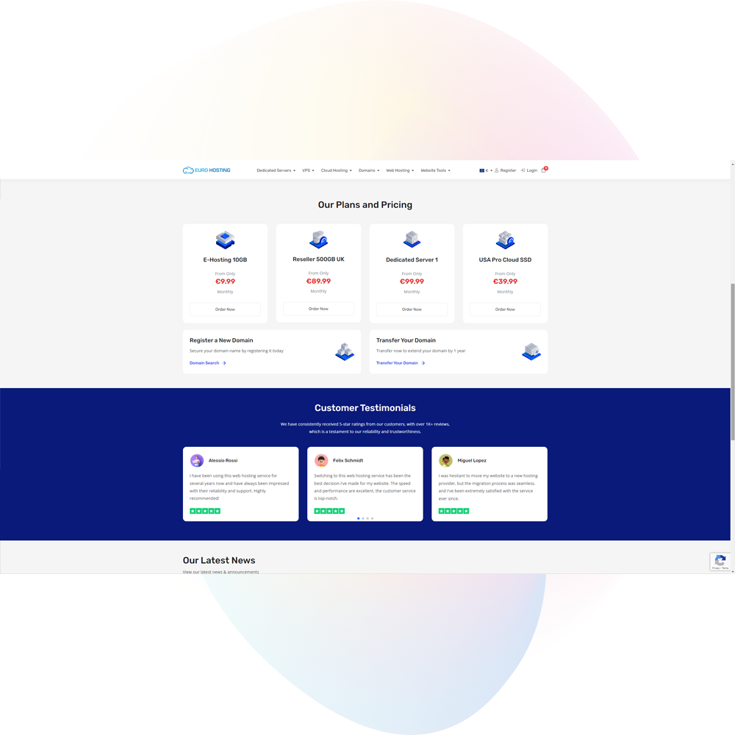The height and width of the screenshot is (735, 735).
Task: Open the Dedicated Servers dropdown
Action: click(276, 170)
